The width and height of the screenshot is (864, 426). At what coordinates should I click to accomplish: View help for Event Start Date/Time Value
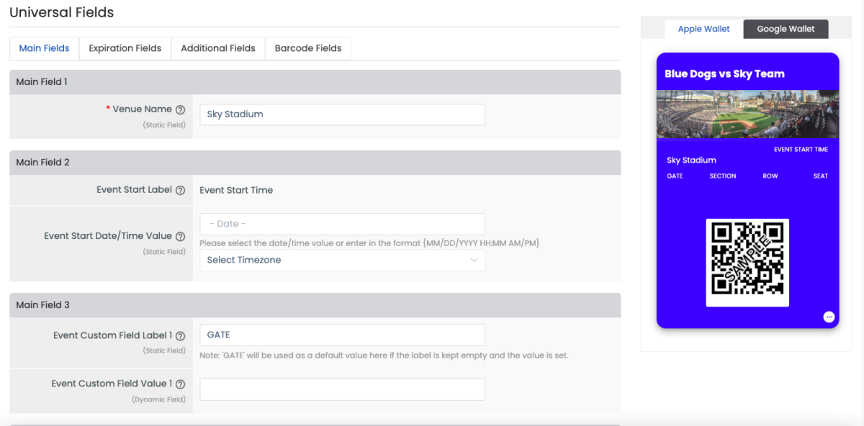point(181,235)
